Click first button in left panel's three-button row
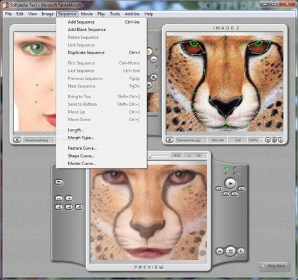The image size is (298, 280). tap(59, 207)
